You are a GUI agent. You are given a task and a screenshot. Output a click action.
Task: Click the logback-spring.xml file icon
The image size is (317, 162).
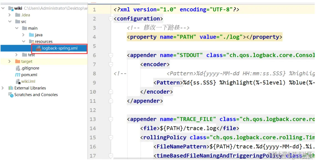coord(38,48)
